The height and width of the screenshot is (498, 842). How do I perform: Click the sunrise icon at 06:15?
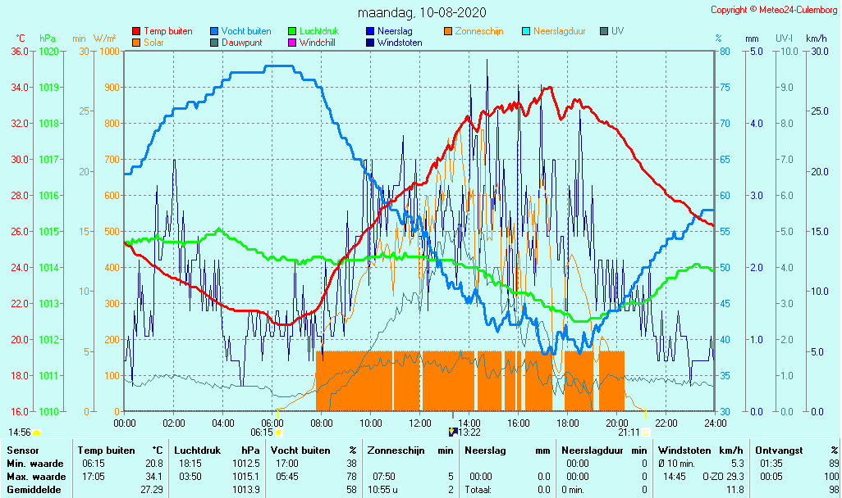coord(279,432)
